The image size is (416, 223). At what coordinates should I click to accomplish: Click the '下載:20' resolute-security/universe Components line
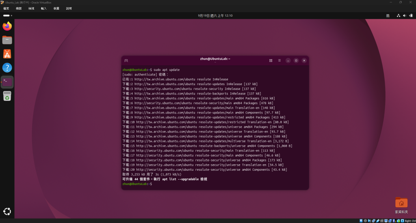pos(205,170)
